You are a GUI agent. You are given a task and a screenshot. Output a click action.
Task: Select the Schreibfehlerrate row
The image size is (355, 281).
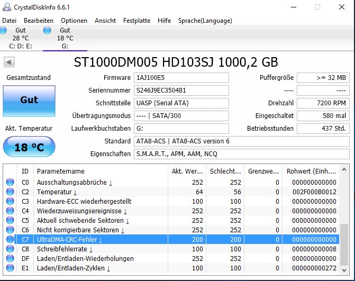(x=171, y=249)
